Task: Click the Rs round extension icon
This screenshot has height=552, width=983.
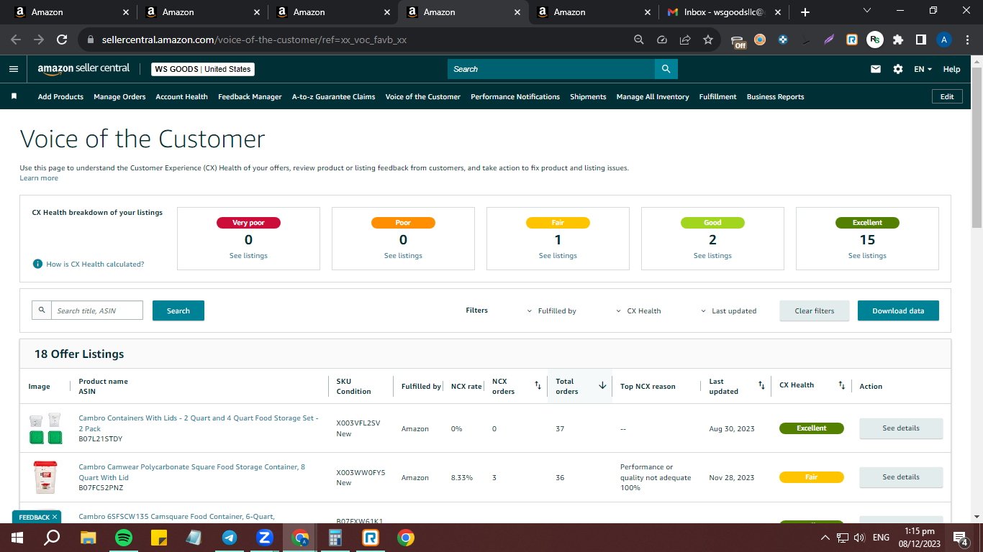Action: click(x=875, y=40)
